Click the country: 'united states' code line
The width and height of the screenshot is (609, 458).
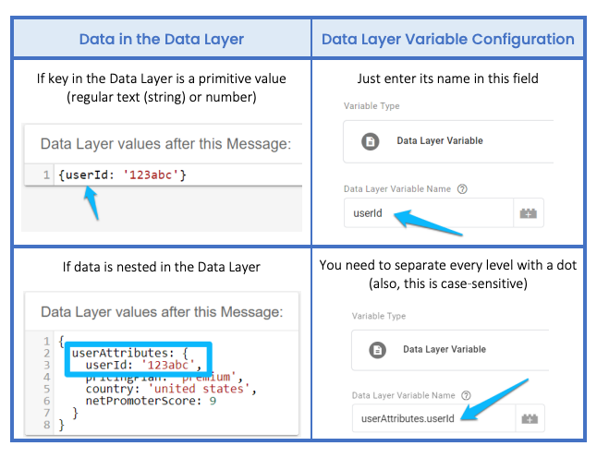tap(171, 389)
